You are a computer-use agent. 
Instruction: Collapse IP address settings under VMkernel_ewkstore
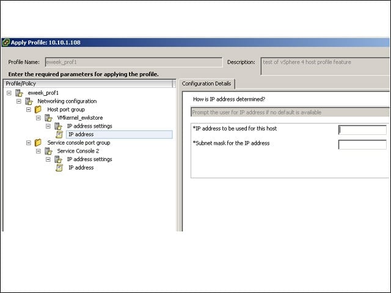coord(48,126)
